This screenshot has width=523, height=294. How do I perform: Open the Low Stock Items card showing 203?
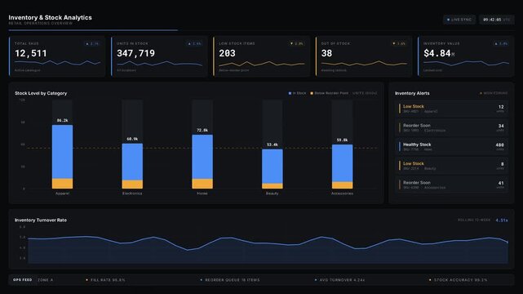click(261, 56)
